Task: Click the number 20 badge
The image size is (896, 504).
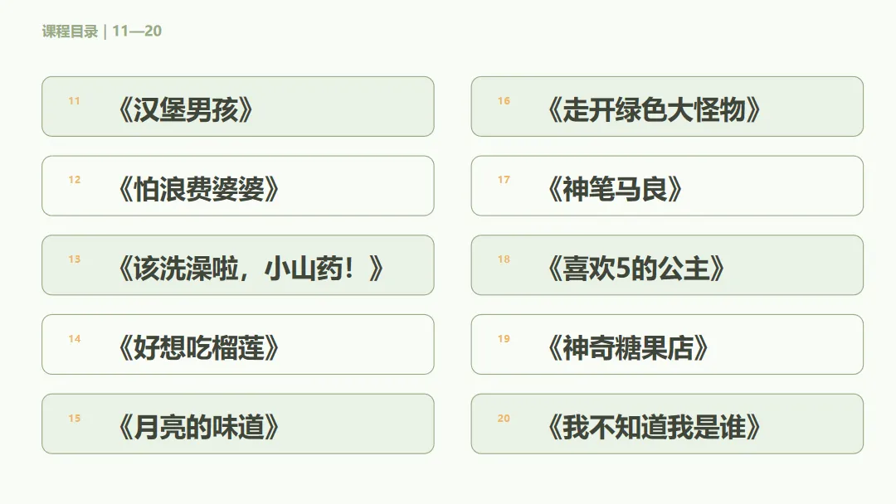Action: pos(504,419)
